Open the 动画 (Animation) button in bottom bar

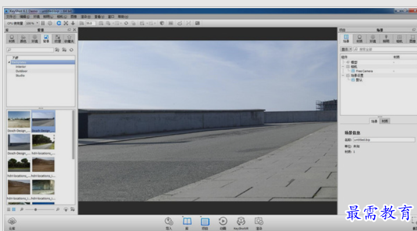pos(223,223)
